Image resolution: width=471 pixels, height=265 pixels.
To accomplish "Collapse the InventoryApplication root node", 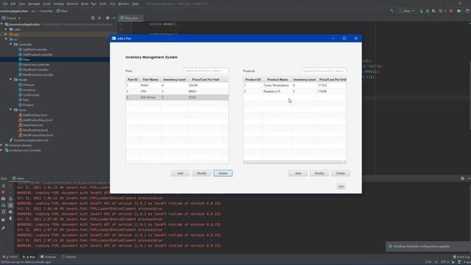I will (1, 24).
